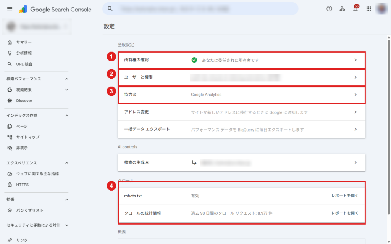This screenshot has width=391, height=244.
Task: Open 一括データ エクスポート row chevron
Action: click(355, 130)
